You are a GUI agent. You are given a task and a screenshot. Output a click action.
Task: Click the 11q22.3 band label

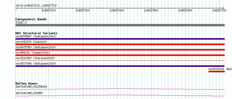pyautogui.click(x=21, y=23)
